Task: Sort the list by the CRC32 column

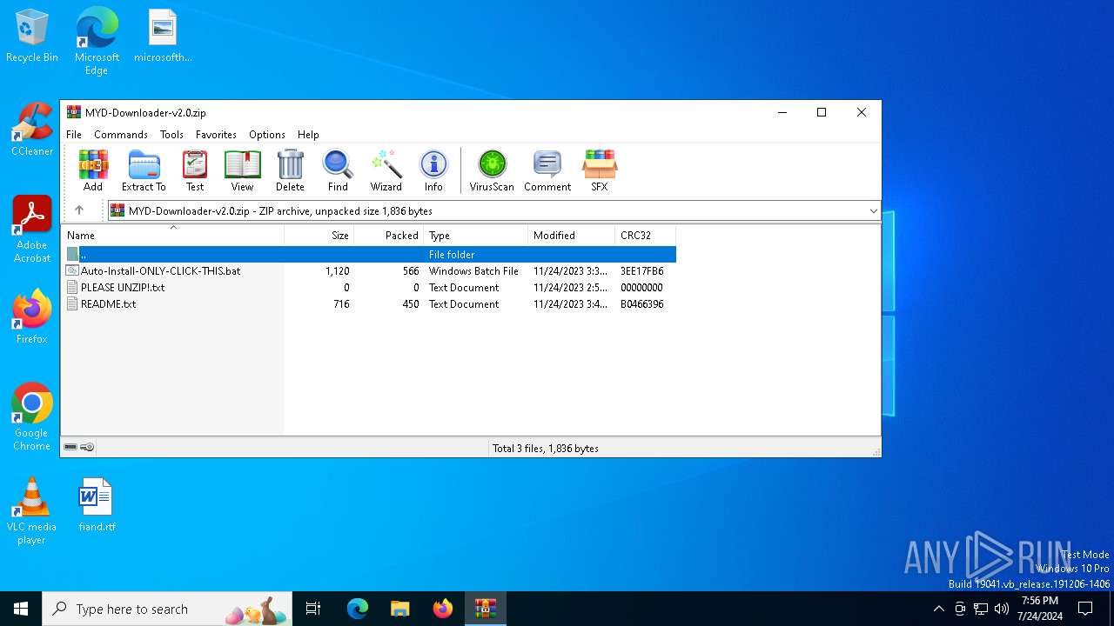Action: (x=646, y=235)
